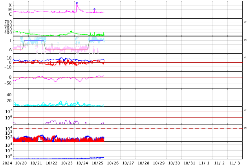249x166 pixels.
Task: Click the rt label beside the 10^7 panel
Action: click(x=245, y=110)
